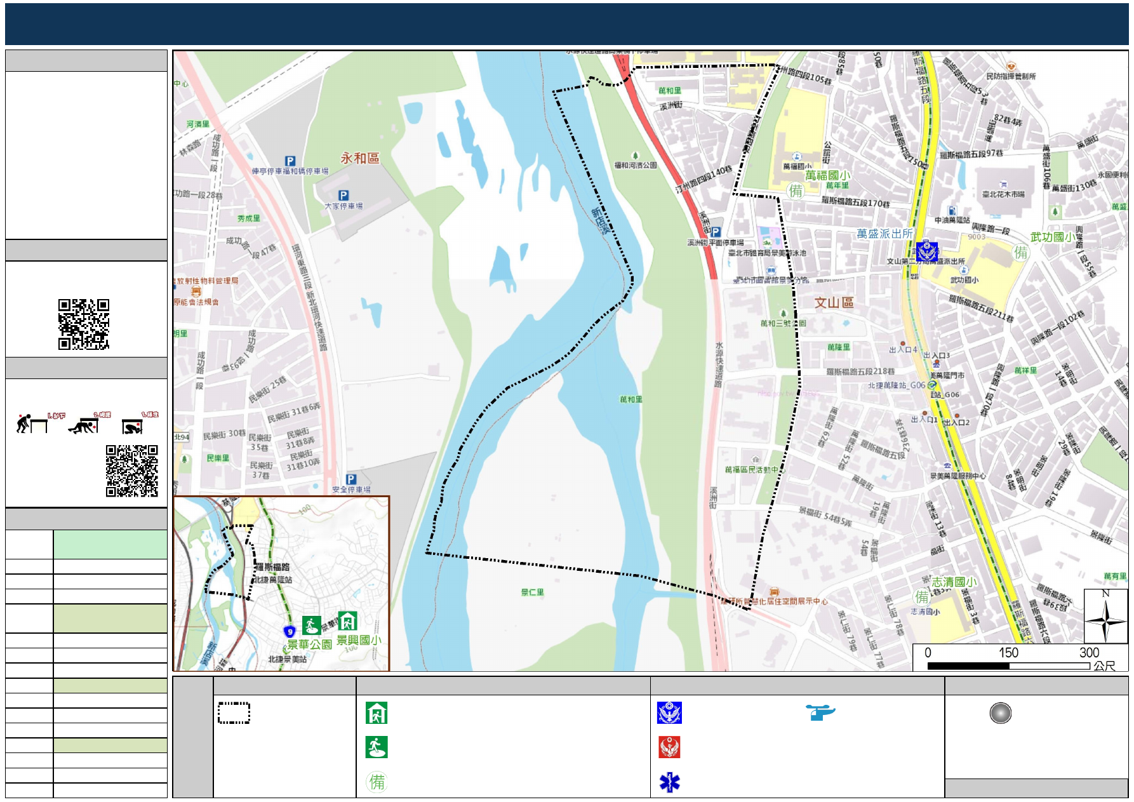Click the 永和區 district label on map
The image size is (1134, 802).
pyautogui.click(x=360, y=158)
